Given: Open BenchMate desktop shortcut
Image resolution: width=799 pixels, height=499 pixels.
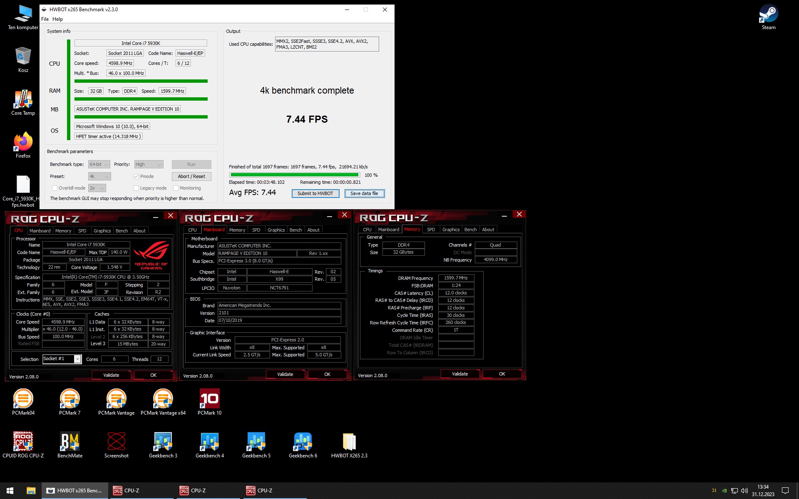Looking at the screenshot, I should click(70, 445).
